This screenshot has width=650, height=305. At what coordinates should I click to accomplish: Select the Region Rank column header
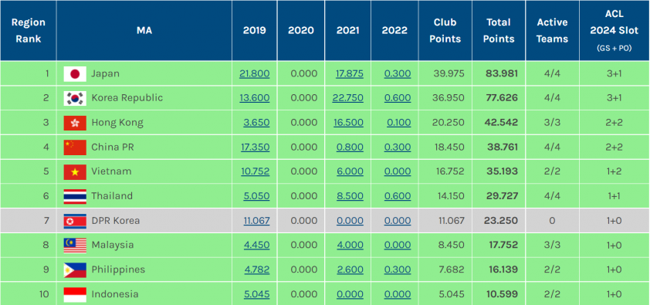pos(29,31)
